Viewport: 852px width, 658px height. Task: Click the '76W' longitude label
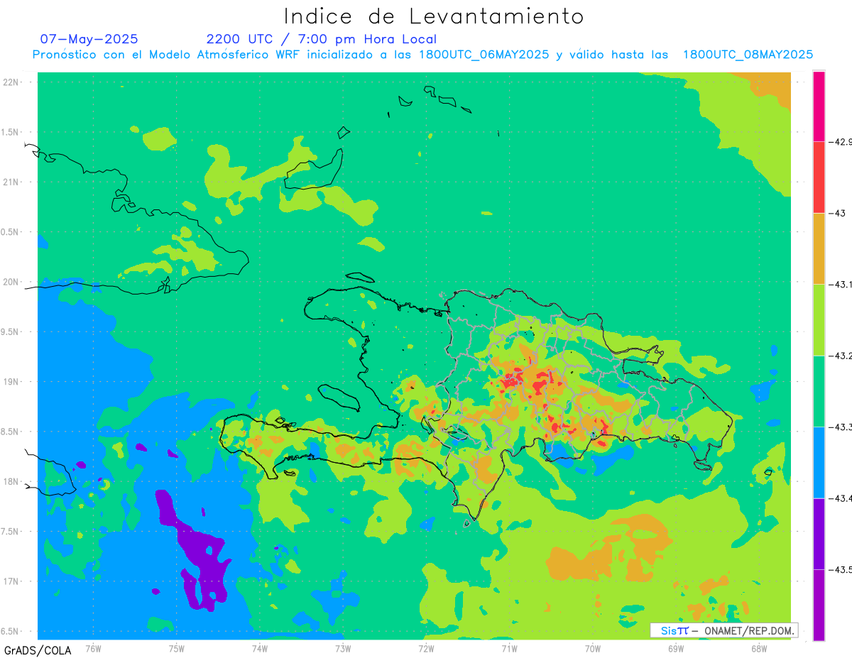click(93, 648)
